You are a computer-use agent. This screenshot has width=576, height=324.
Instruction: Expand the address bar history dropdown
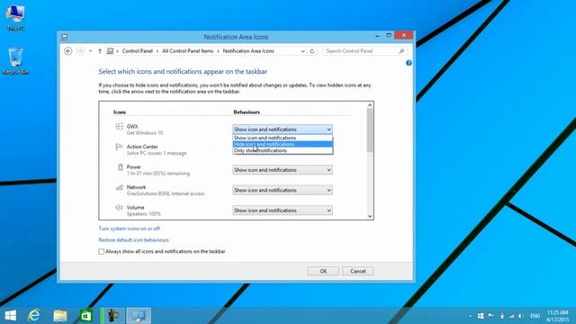tap(302, 51)
